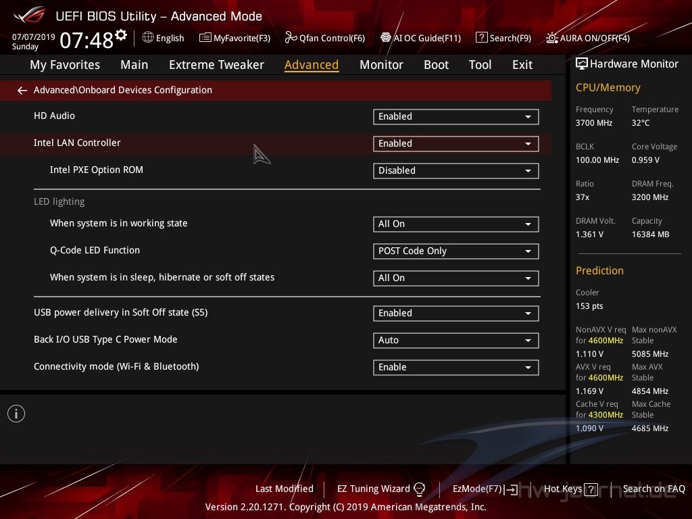The image size is (692, 519).
Task: Switch to Tool tab
Action: tap(480, 65)
